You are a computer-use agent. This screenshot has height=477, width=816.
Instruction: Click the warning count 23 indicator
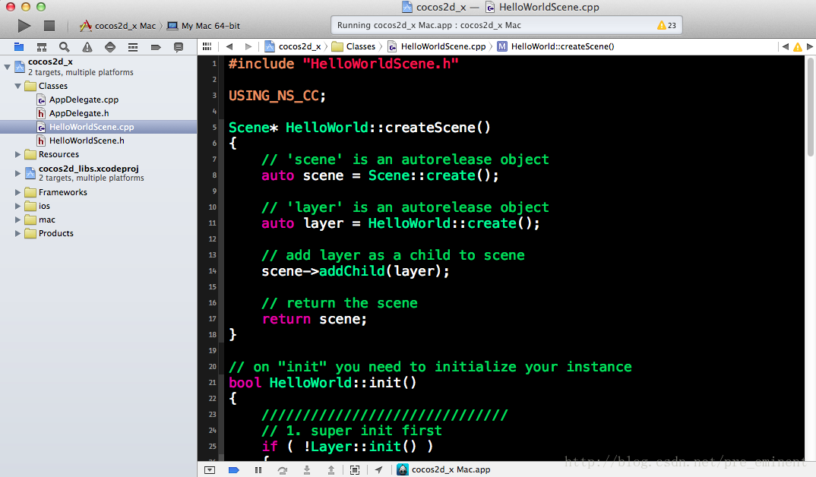click(x=666, y=25)
